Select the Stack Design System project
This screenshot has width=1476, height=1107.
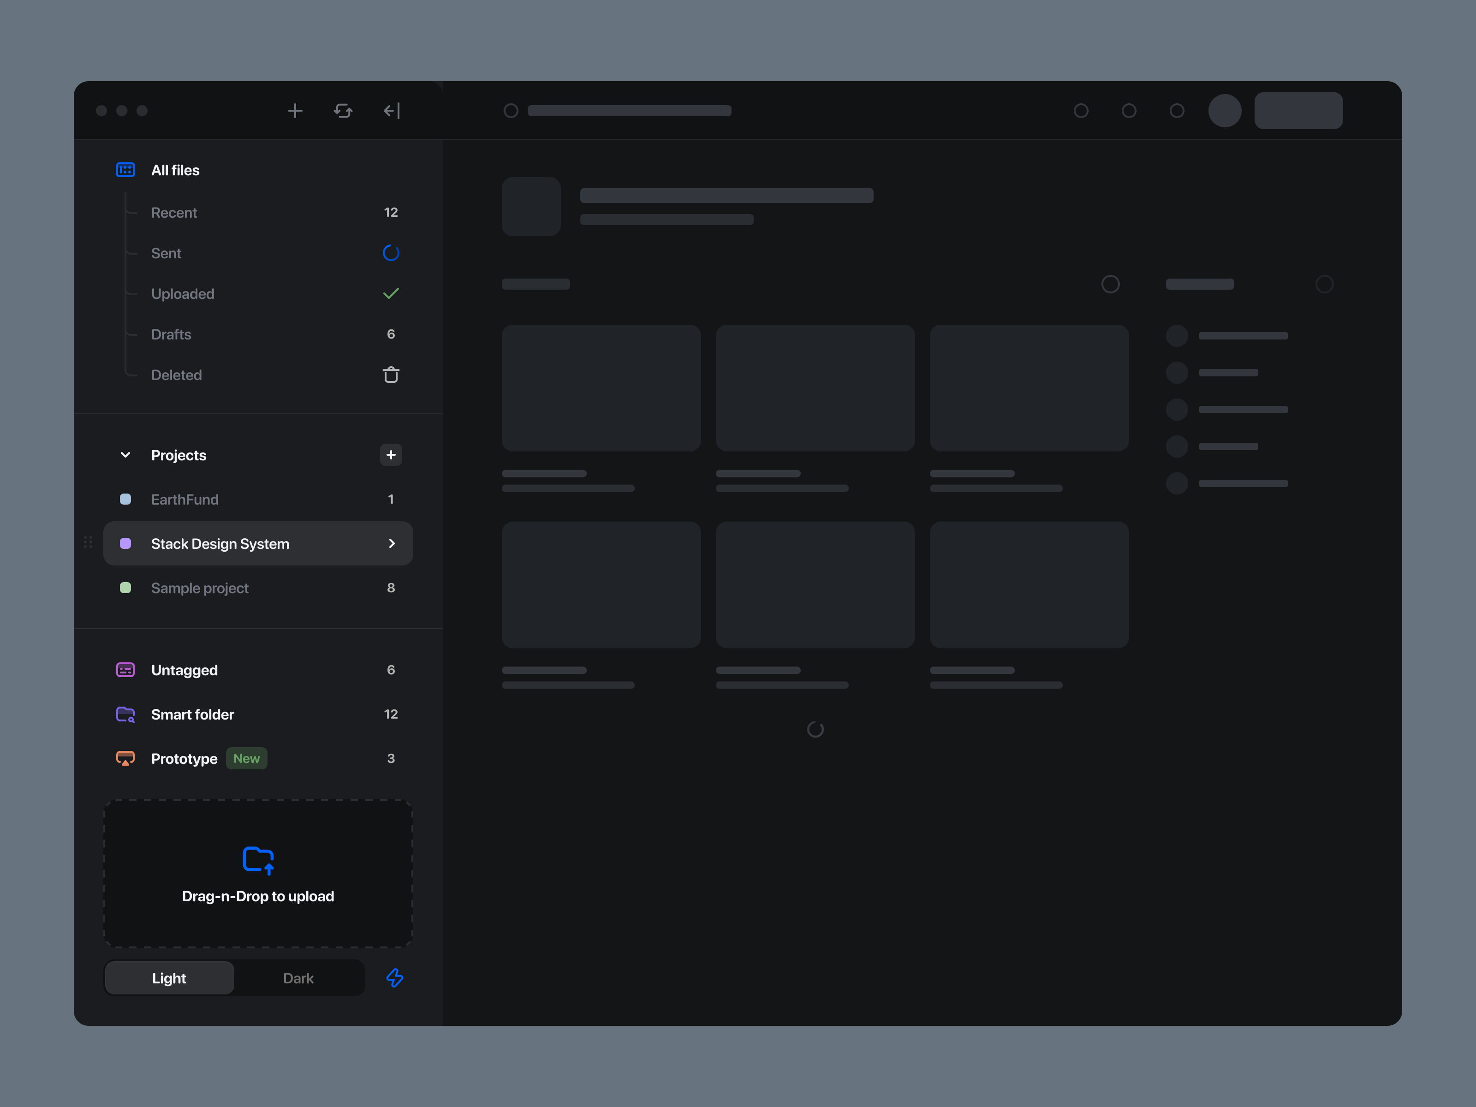(258, 544)
